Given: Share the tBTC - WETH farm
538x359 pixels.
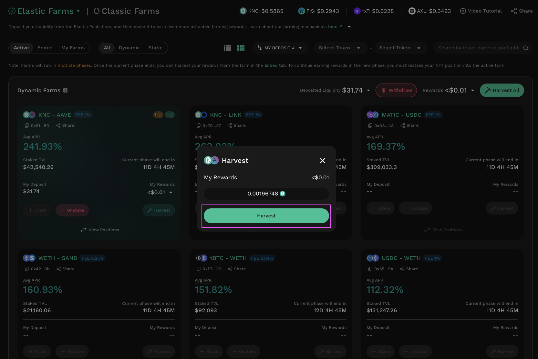Looking at the screenshot, I should pos(237,269).
